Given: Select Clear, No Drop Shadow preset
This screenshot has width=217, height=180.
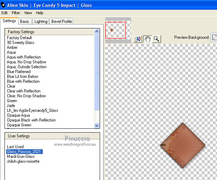Looking at the screenshot, I should pyautogui.click(x=26, y=96).
